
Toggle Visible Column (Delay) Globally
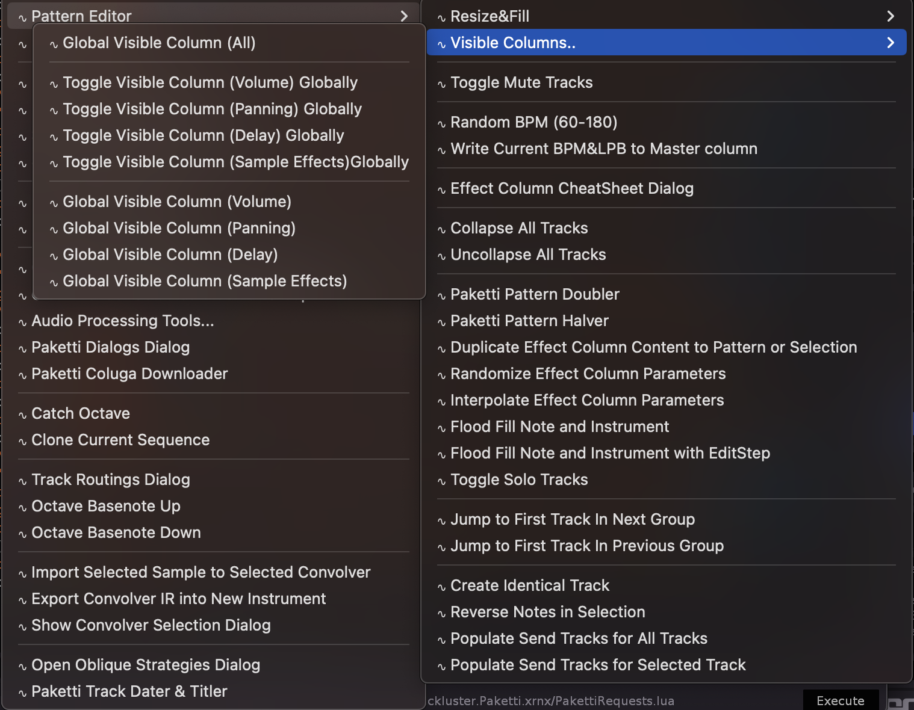[203, 135]
